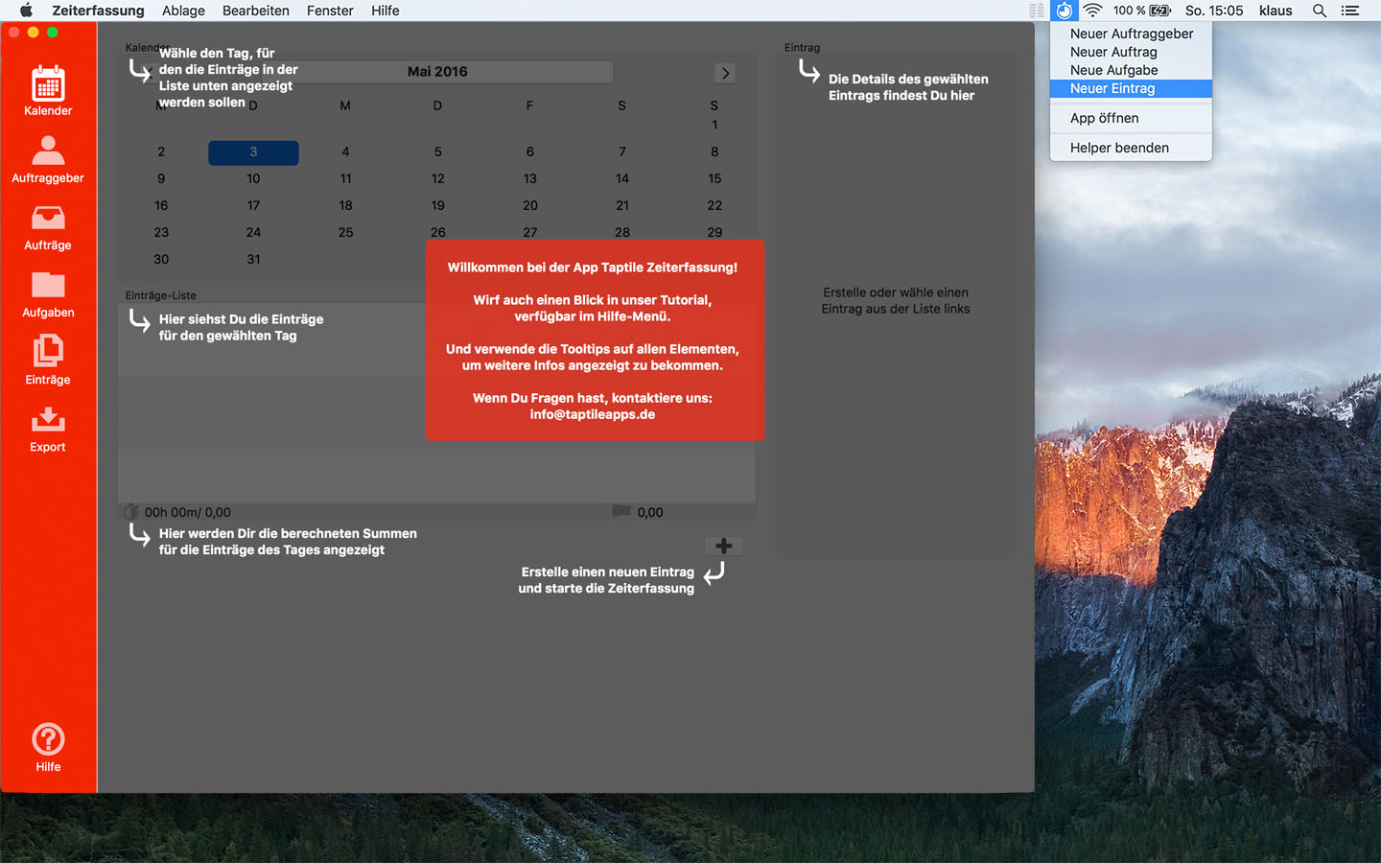Select day 3 in the calendar
1381x863 pixels.
pos(253,152)
